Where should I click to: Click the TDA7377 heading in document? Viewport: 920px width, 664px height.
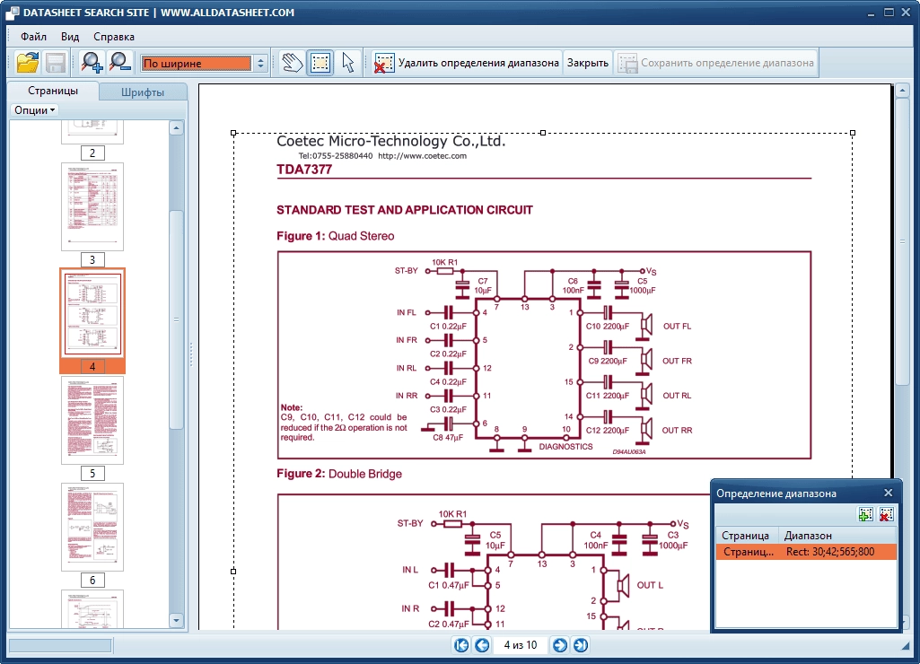tap(304, 170)
